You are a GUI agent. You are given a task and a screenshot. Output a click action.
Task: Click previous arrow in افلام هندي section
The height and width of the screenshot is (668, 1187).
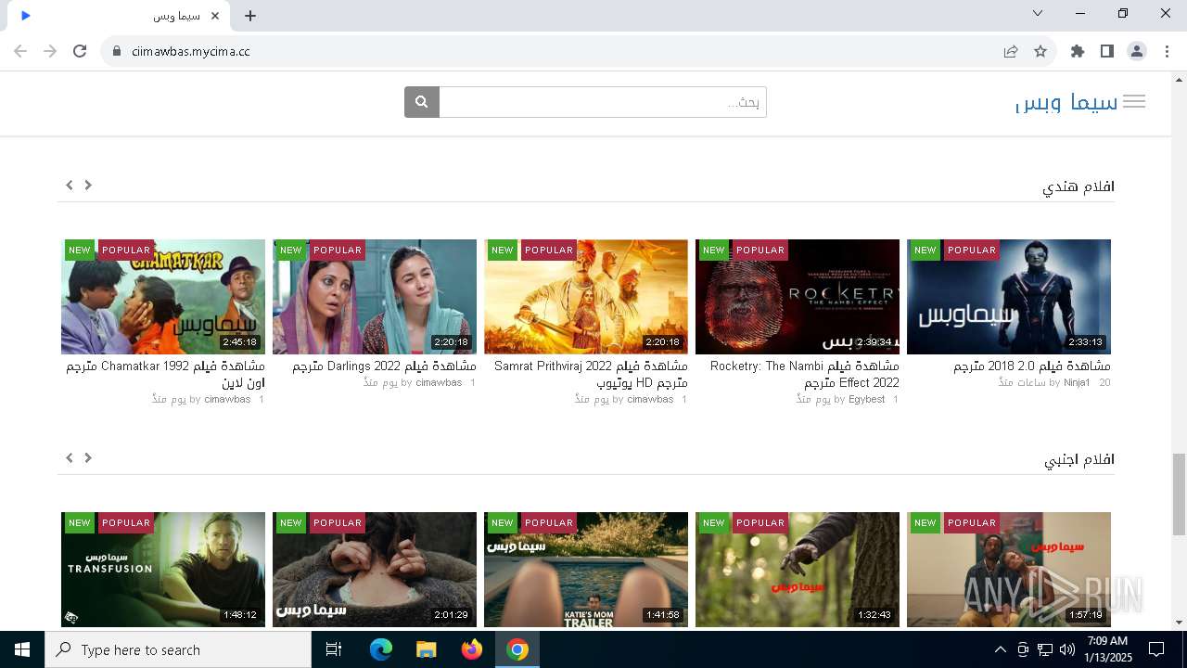point(70,185)
